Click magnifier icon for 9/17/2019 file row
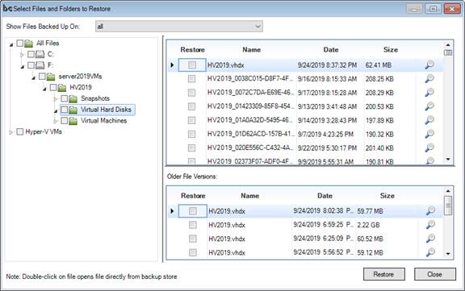 (x=429, y=93)
